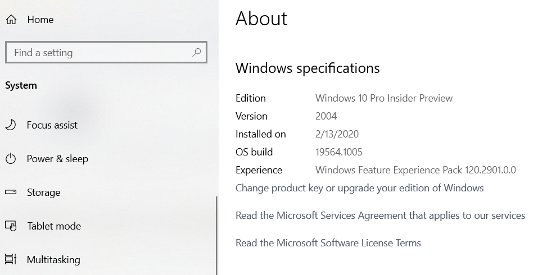This screenshot has height=275, width=547.
Task: Click the Storage drive icon
Action: pos(11,192)
